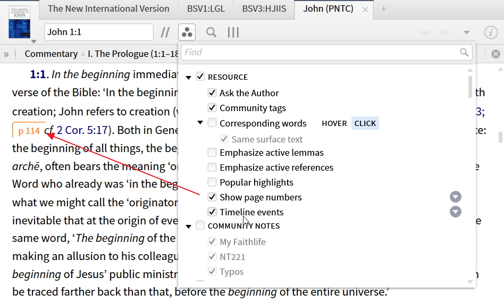
Task: Enable Popular highlights checkbox
Action: 212,182
